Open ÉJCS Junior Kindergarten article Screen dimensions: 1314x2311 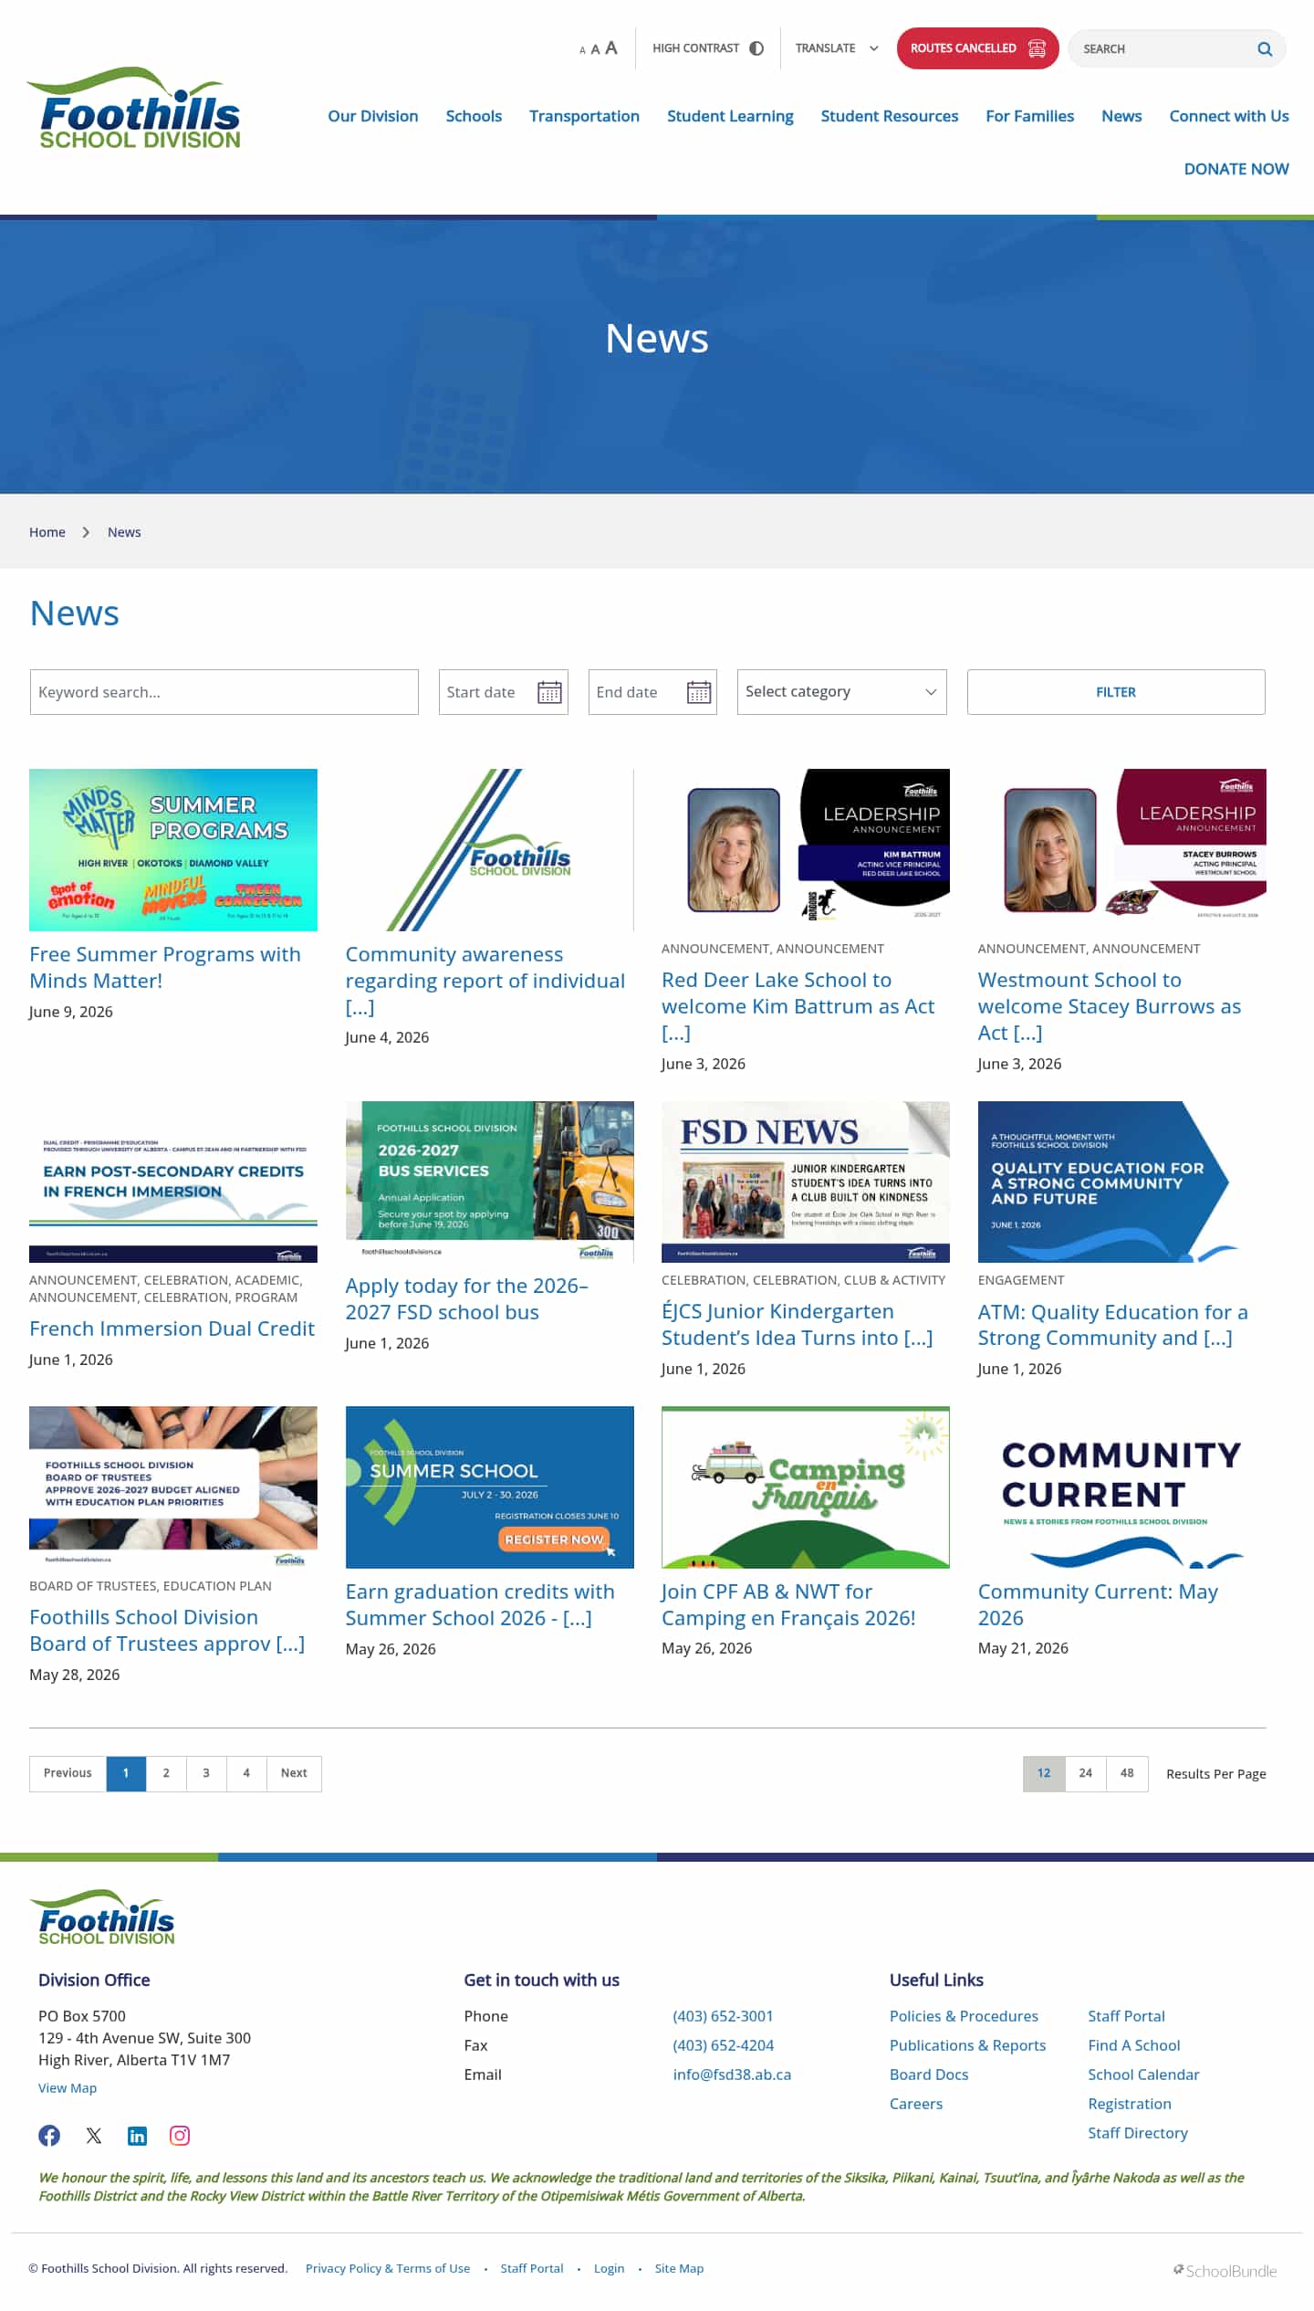(798, 1325)
